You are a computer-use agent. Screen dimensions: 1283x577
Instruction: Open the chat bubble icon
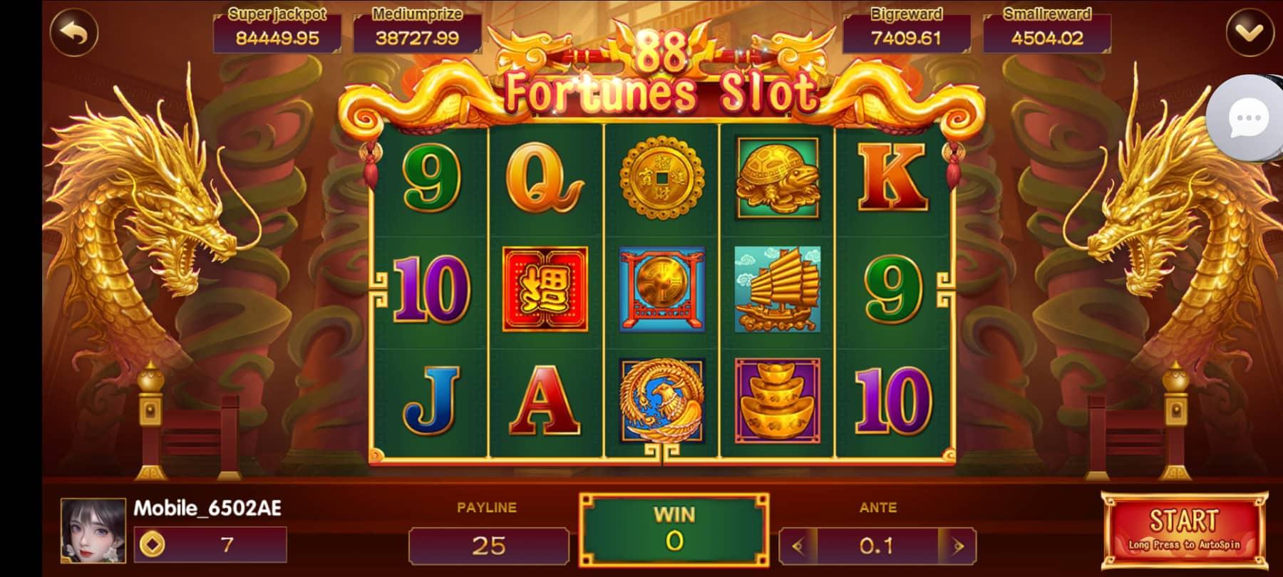(x=1247, y=118)
